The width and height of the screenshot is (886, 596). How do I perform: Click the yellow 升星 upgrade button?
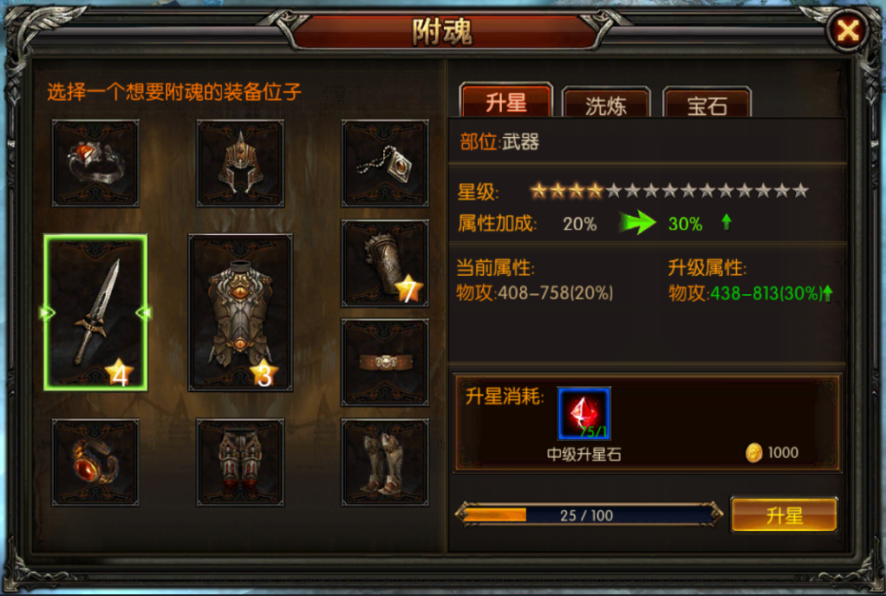(784, 514)
